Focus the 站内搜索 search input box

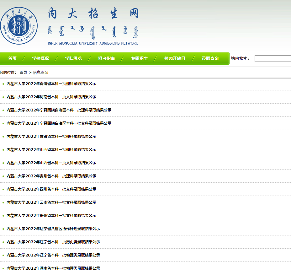click(272, 58)
